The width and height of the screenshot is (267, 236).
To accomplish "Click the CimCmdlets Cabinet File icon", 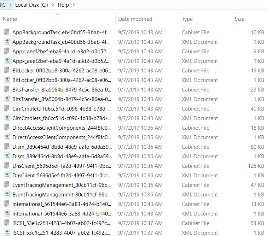I will (7, 108).
